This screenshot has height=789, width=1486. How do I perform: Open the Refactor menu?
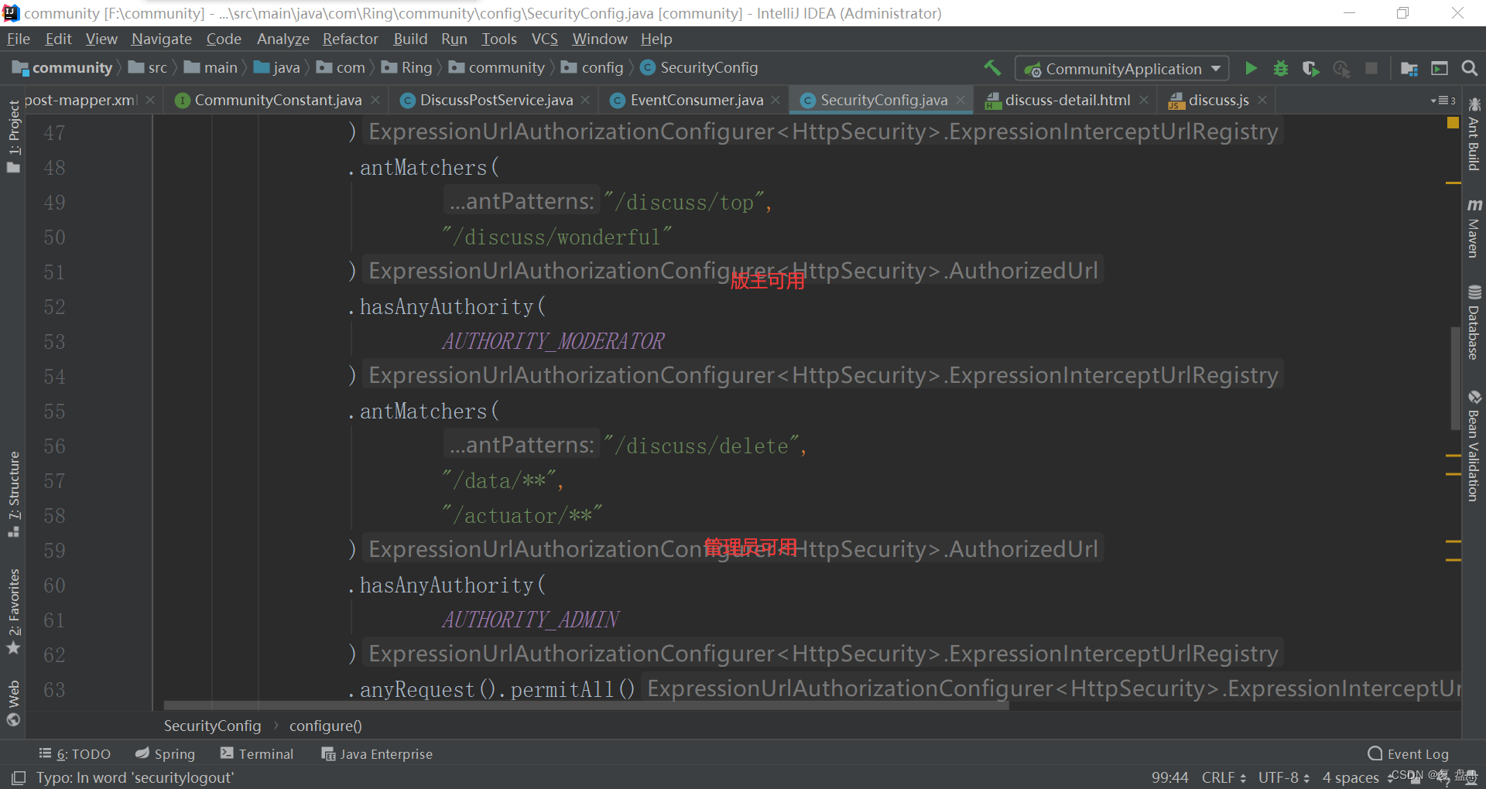click(351, 39)
